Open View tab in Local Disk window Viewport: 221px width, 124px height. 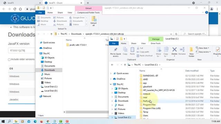click(143, 43)
